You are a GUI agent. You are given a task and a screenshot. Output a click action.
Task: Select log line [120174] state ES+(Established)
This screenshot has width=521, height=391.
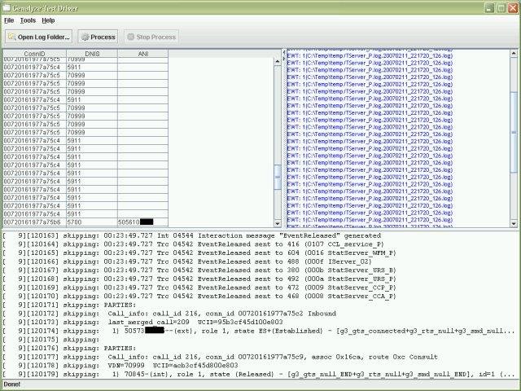point(259,331)
